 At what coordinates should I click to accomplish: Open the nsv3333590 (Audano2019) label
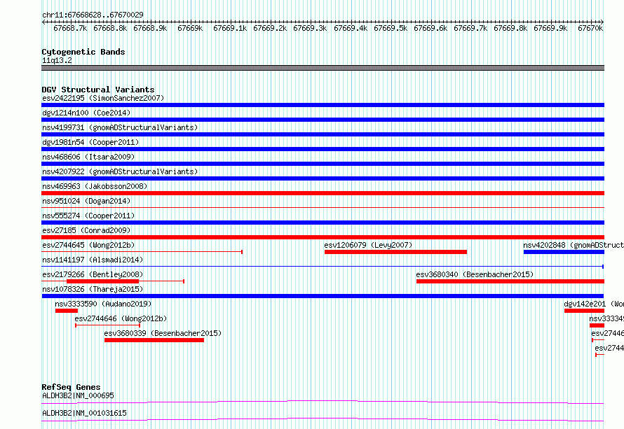point(103,304)
